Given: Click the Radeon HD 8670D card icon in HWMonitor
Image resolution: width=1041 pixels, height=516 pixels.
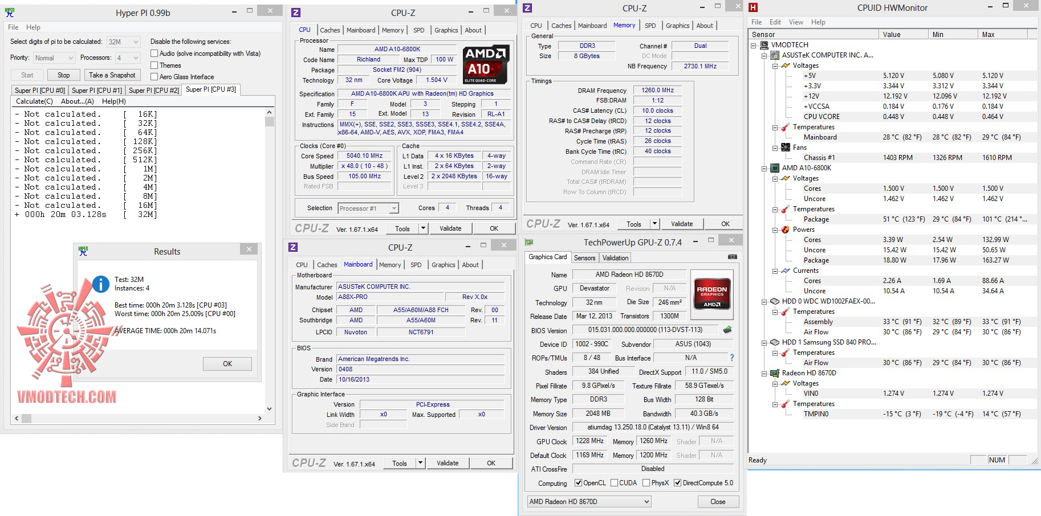Looking at the screenshot, I should [775, 373].
